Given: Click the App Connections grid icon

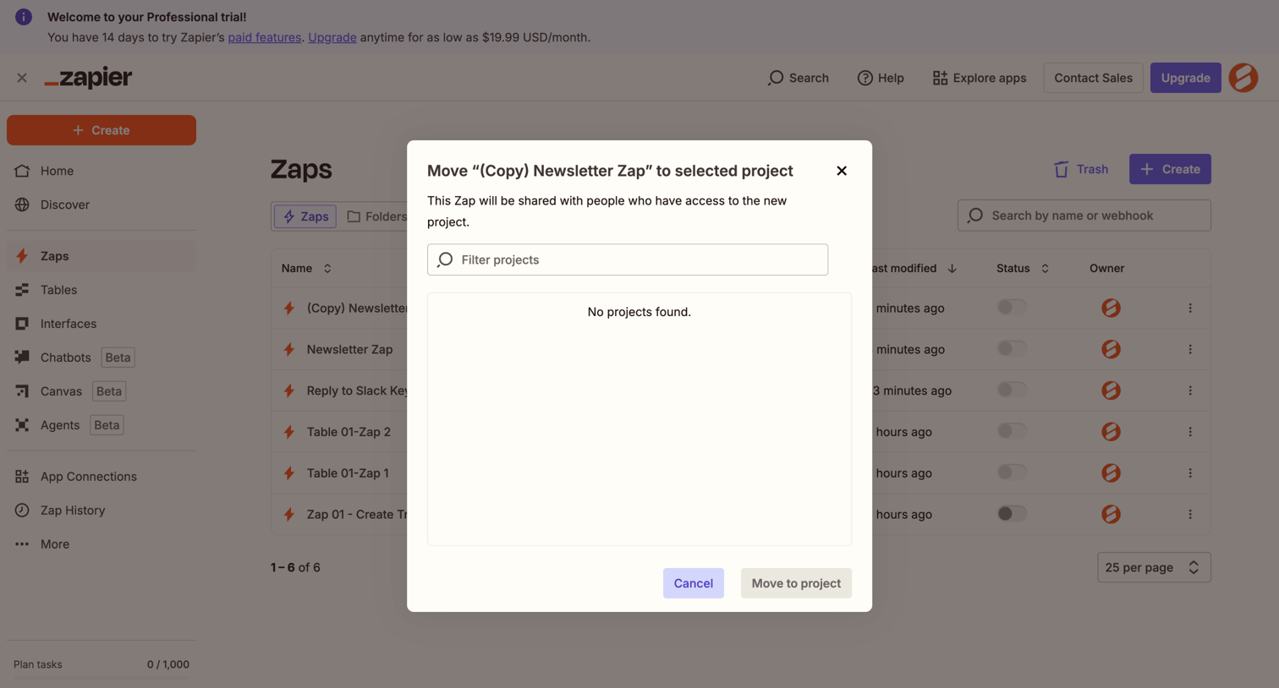Looking at the screenshot, I should tap(22, 477).
